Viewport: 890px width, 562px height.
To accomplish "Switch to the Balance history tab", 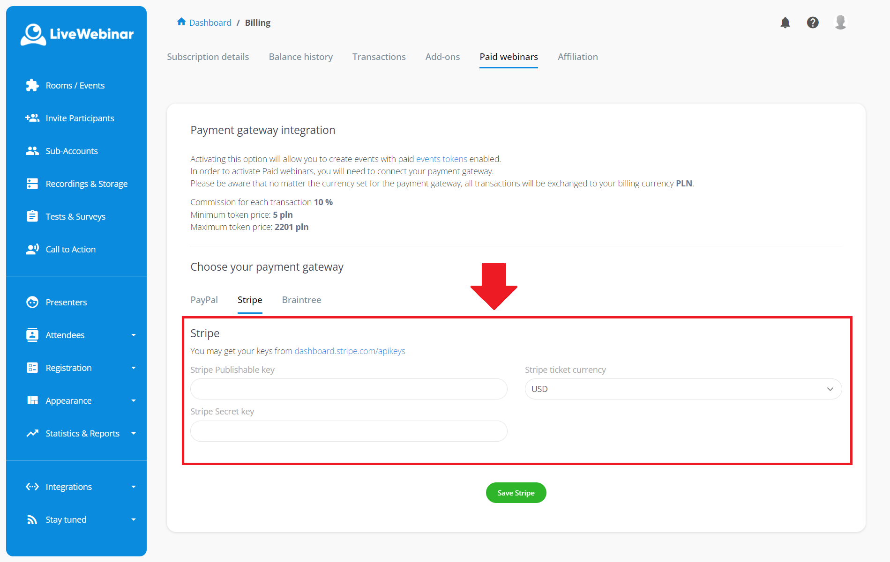I will pyautogui.click(x=300, y=57).
